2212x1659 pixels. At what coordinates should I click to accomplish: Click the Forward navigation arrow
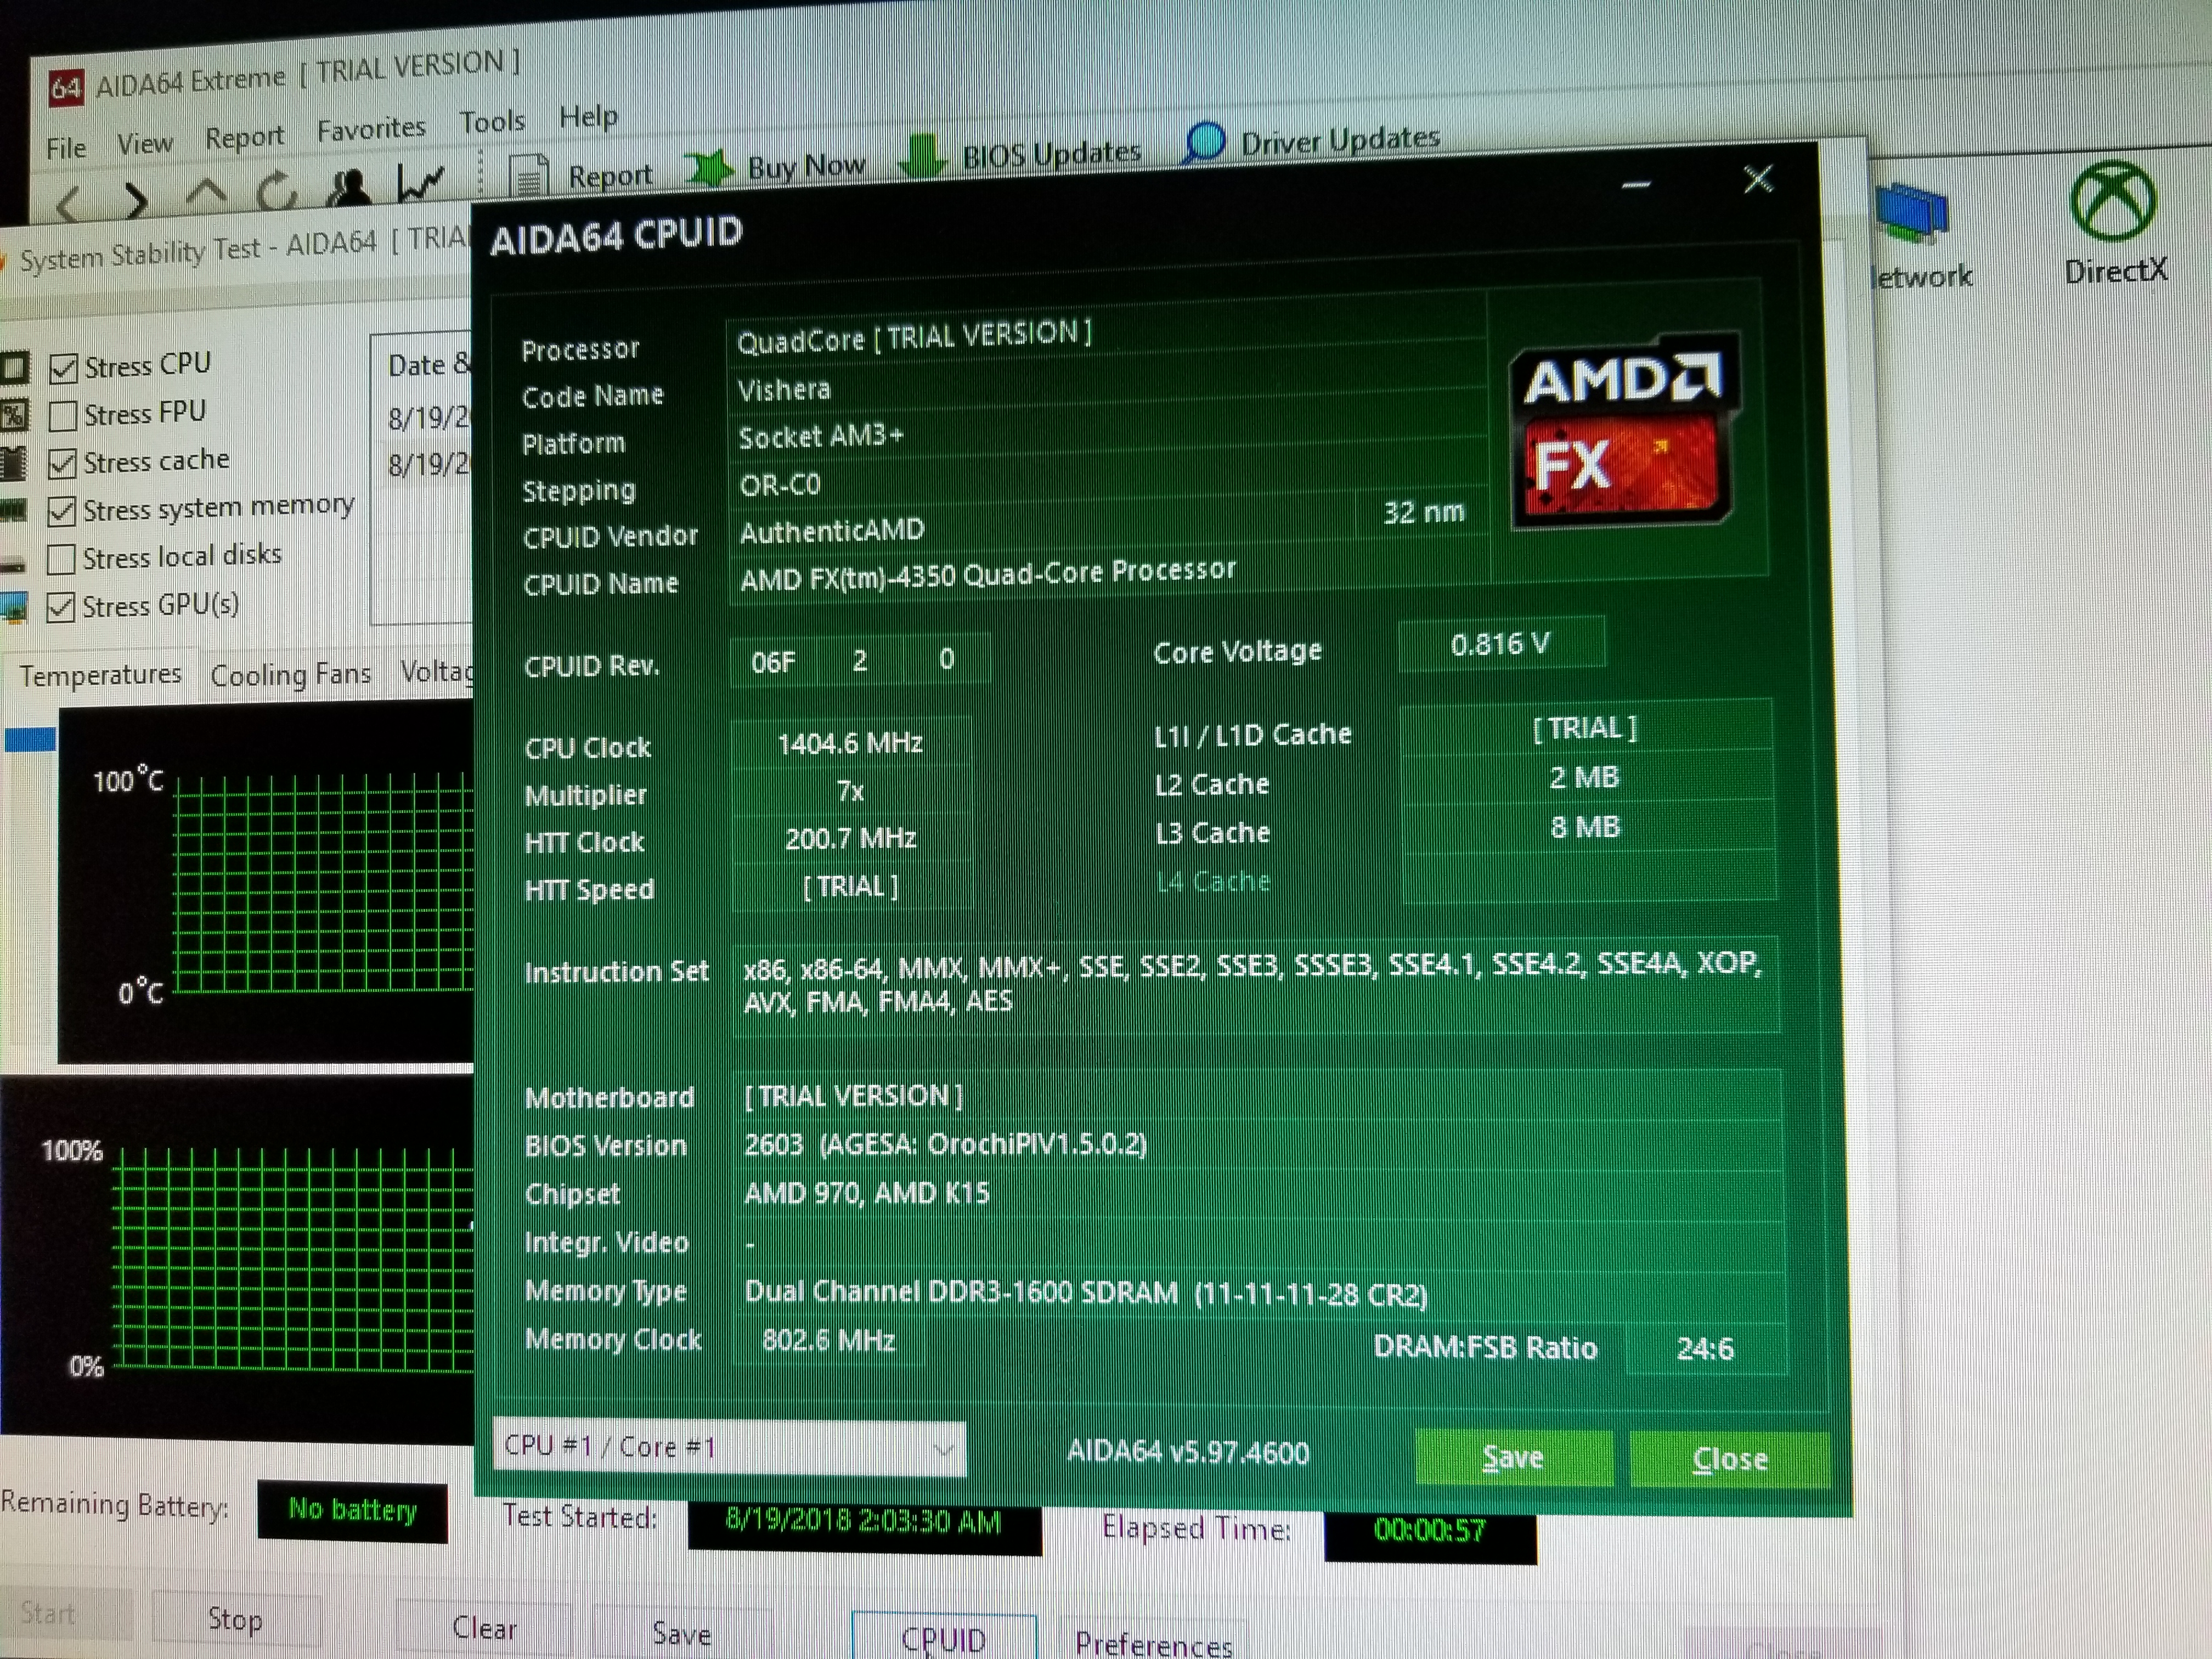pyautogui.click(x=136, y=201)
